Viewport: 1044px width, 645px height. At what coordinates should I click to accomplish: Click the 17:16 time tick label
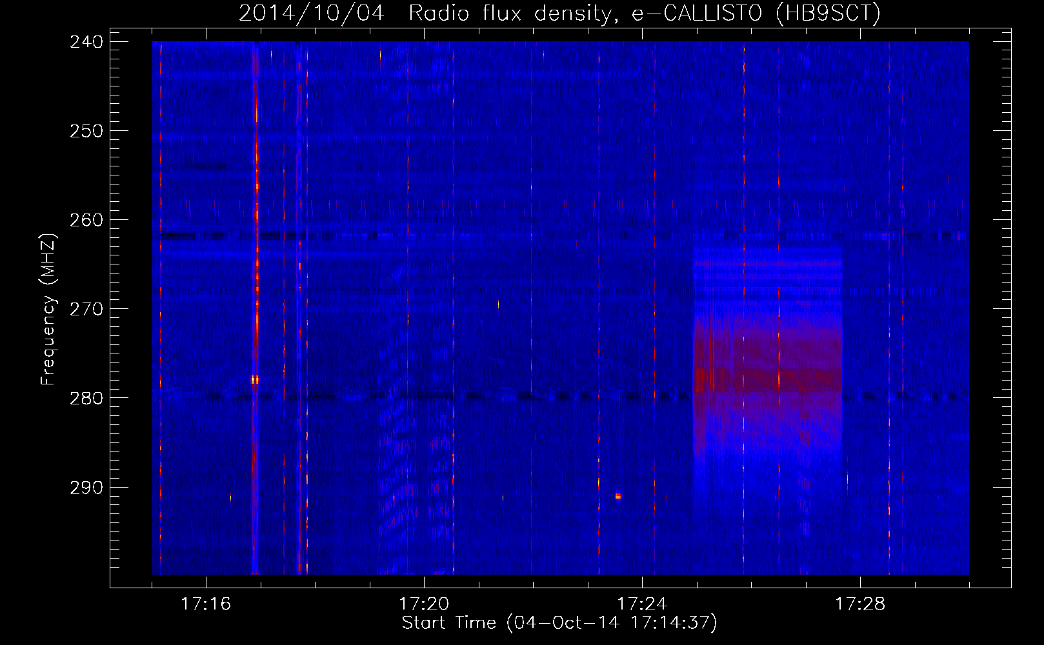click(x=206, y=604)
